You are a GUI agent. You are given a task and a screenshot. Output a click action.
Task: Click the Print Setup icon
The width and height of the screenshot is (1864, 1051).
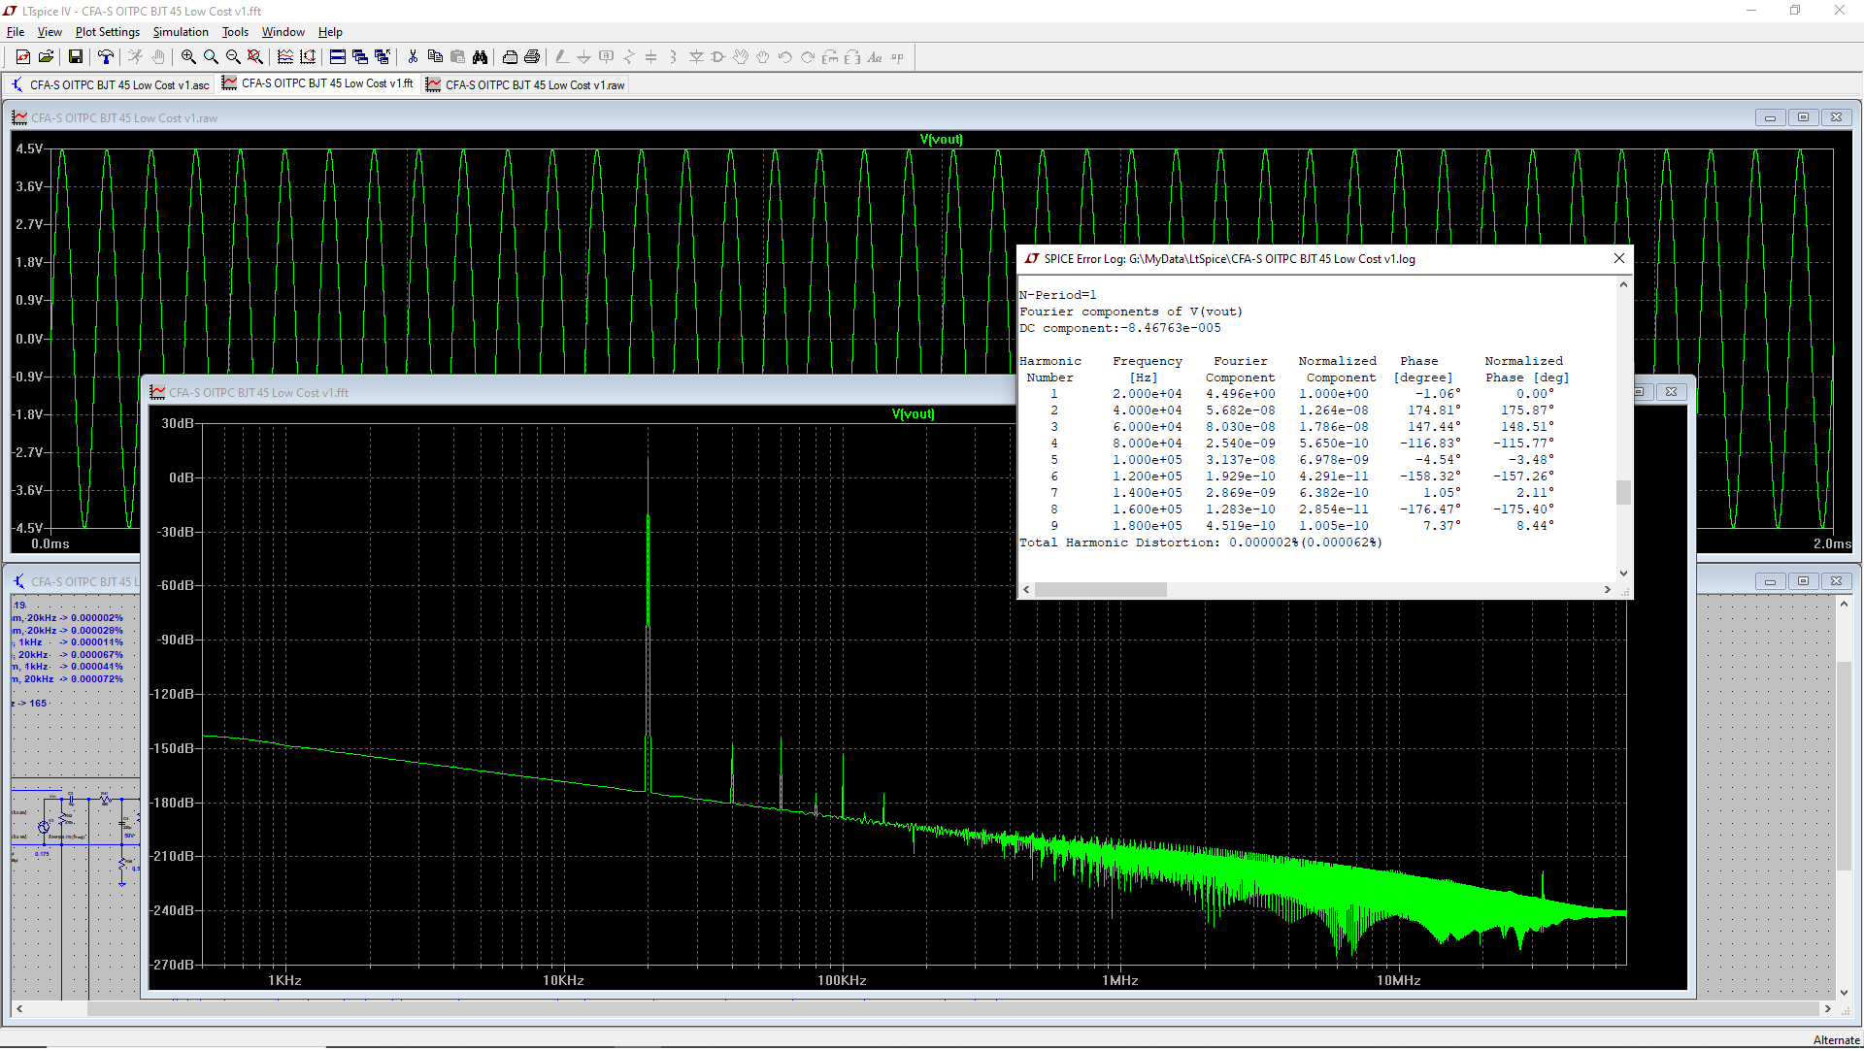510,57
